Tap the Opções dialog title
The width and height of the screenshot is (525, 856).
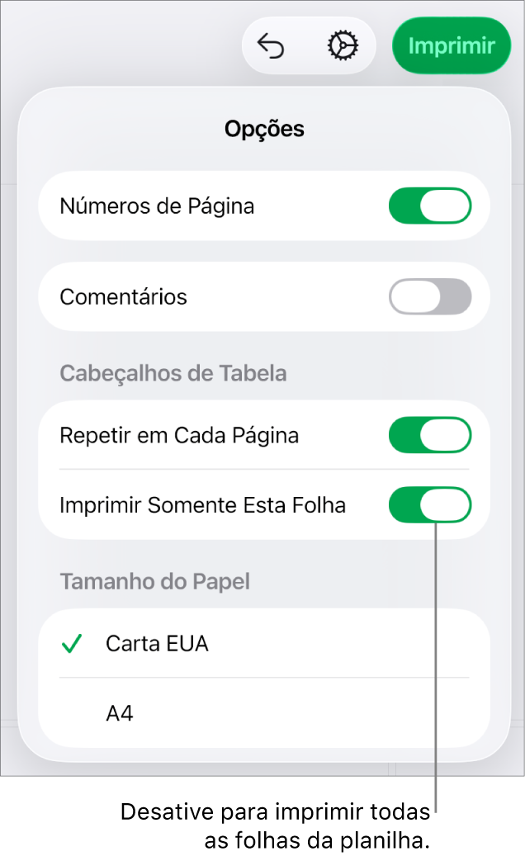coord(263,129)
